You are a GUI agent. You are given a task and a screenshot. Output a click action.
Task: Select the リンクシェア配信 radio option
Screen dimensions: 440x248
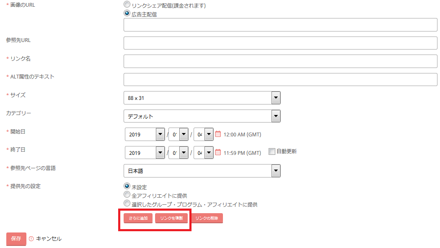(x=127, y=4)
